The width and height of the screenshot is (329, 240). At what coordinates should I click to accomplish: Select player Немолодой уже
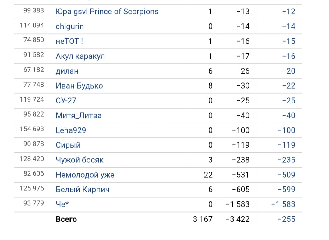coord(85,175)
